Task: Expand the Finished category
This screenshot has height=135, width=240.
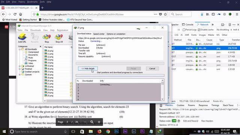Action: [x=19, y=69]
